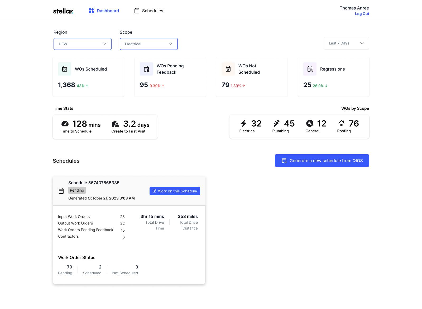Click the Create to First Visit house icon
Screen dimensions: 422x309
116,124
